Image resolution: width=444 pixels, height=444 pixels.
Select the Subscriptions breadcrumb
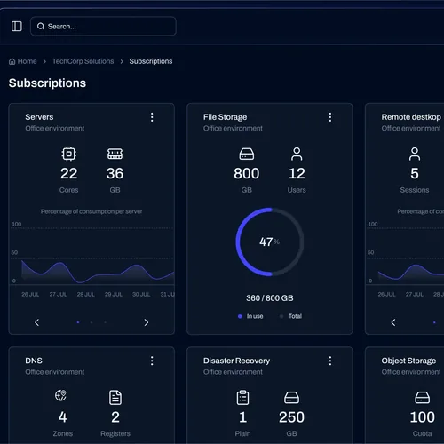point(151,61)
